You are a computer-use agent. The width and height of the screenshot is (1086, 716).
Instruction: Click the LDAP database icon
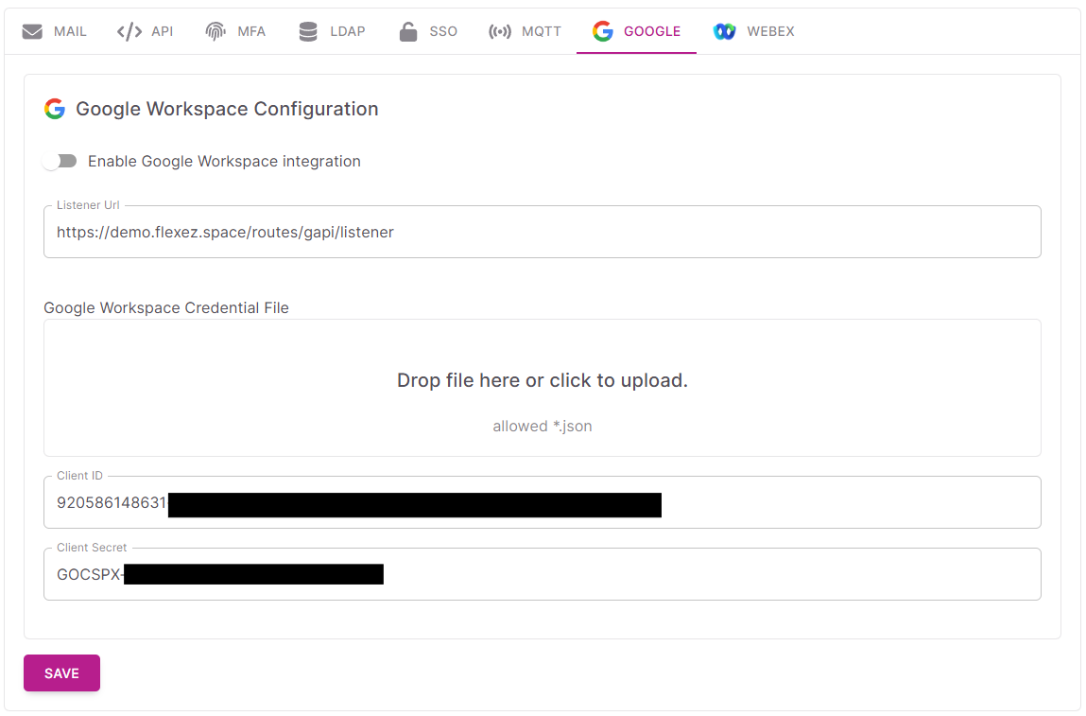coord(308,32)
